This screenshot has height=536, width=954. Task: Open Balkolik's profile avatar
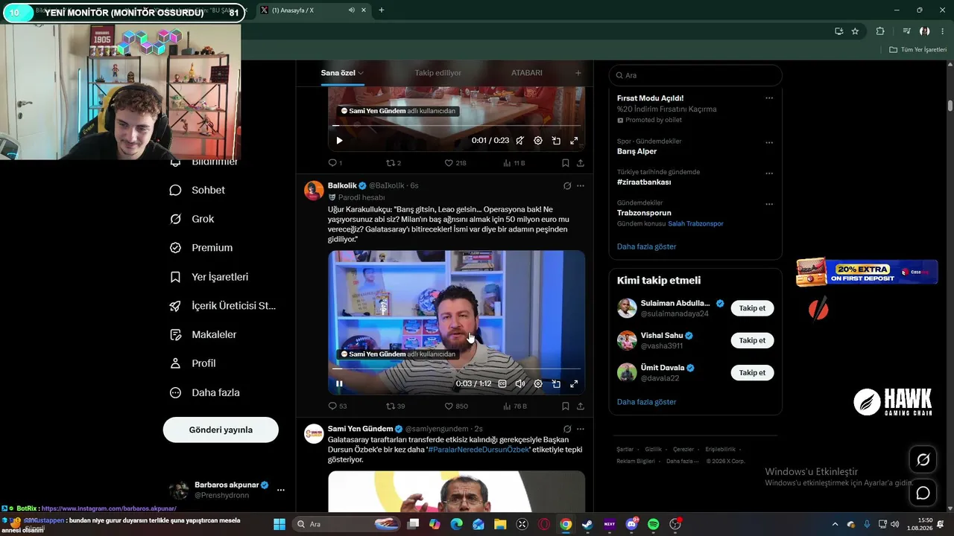pyautogui.click(x=314, y=190)
